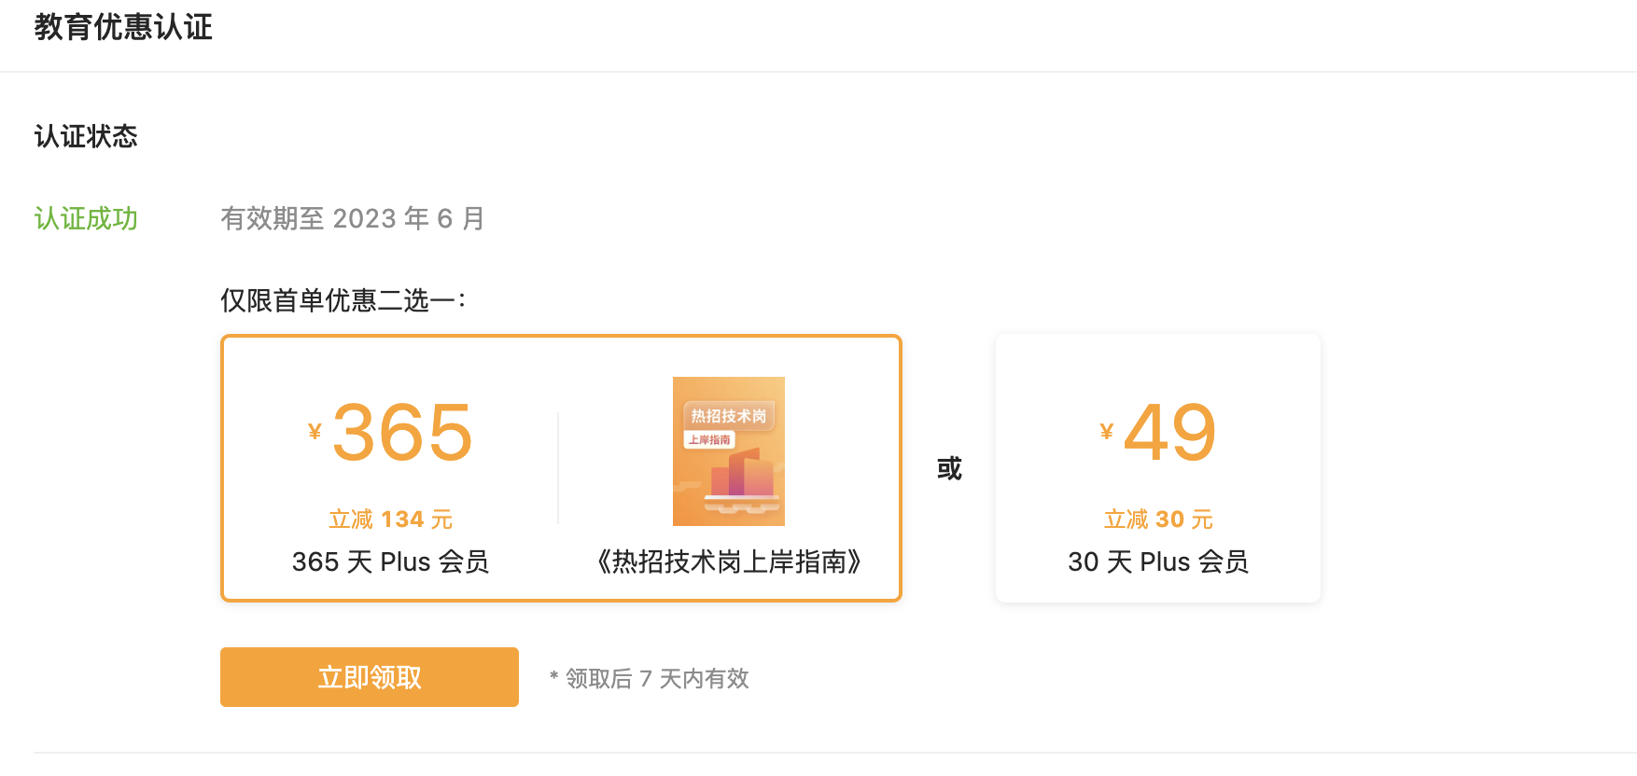Image resolution: width=1637 pixels, height=776 pixels.
Task: Click the ¥365 price text
Action: coord(390,433)
